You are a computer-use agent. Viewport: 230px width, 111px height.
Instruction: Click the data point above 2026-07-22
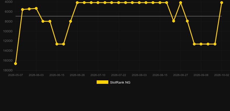coord(118,3)
